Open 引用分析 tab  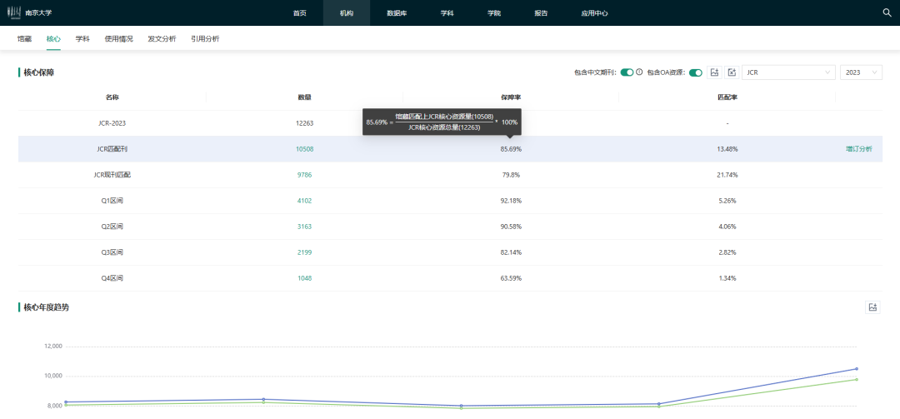pyautogui.click(x=205, y=39)
